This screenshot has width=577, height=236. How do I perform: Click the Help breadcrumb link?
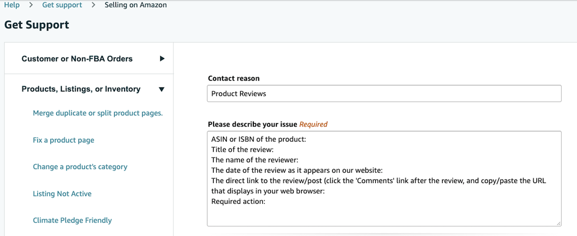tap(12, 5)
